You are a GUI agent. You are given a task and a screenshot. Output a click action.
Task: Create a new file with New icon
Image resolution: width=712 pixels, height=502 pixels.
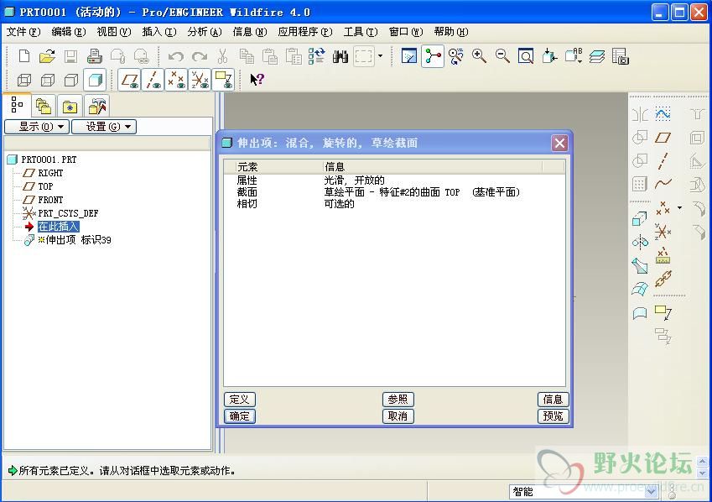coord(24,56)
